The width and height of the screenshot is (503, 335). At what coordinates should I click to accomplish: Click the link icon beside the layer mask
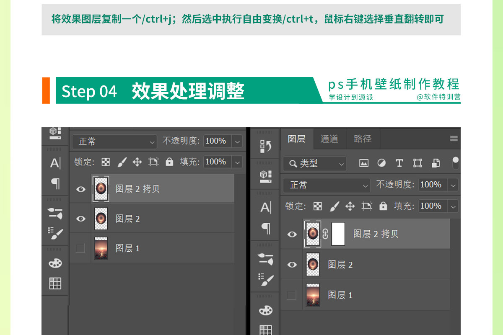pos(325,234)
